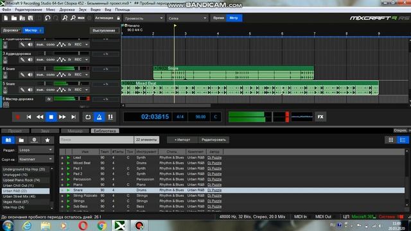Screen dimensions: 411x231
Task: Open REC arrow dropdown on track 4 Snare
Action: [x=86, y=74]
